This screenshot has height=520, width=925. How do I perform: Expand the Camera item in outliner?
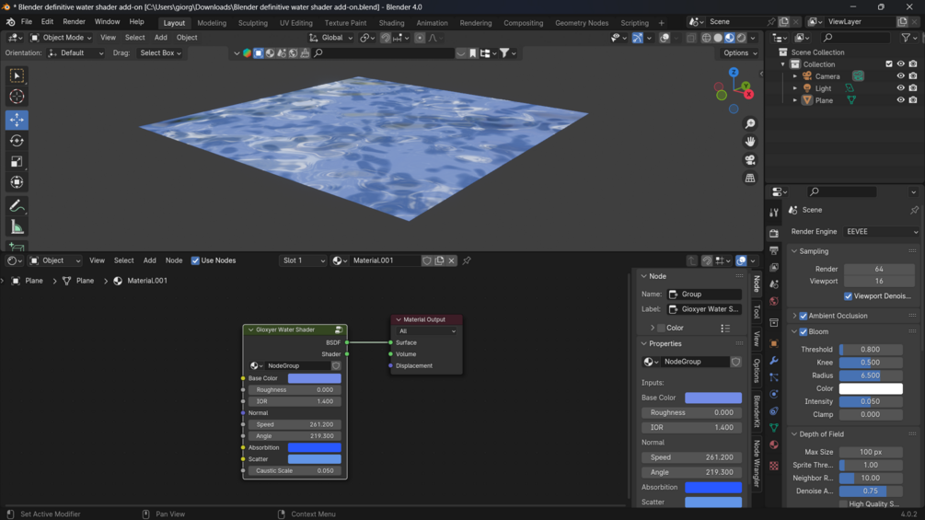[x=794, y=76]
